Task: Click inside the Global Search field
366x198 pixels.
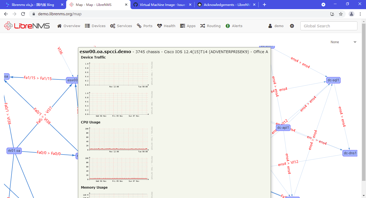Action: 328,26
